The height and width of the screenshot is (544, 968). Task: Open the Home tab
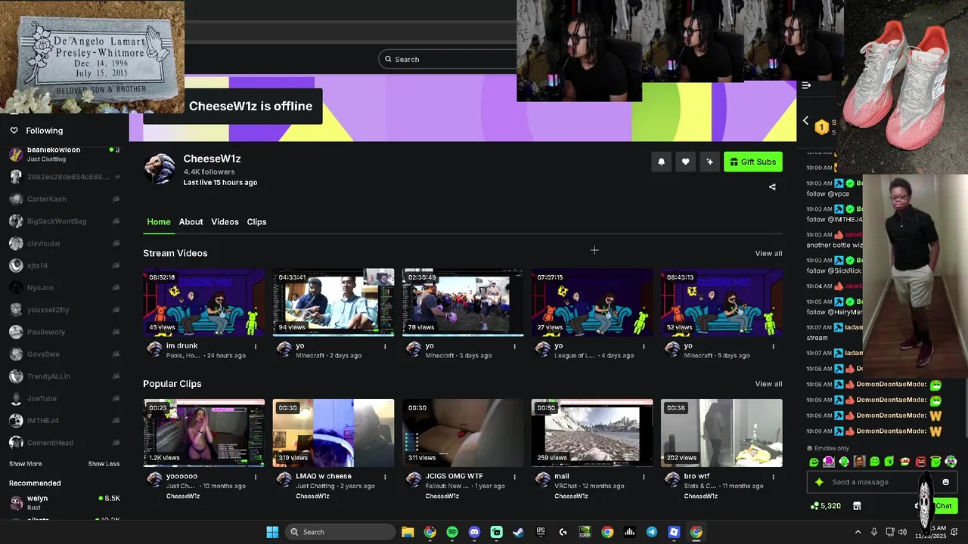159,221
